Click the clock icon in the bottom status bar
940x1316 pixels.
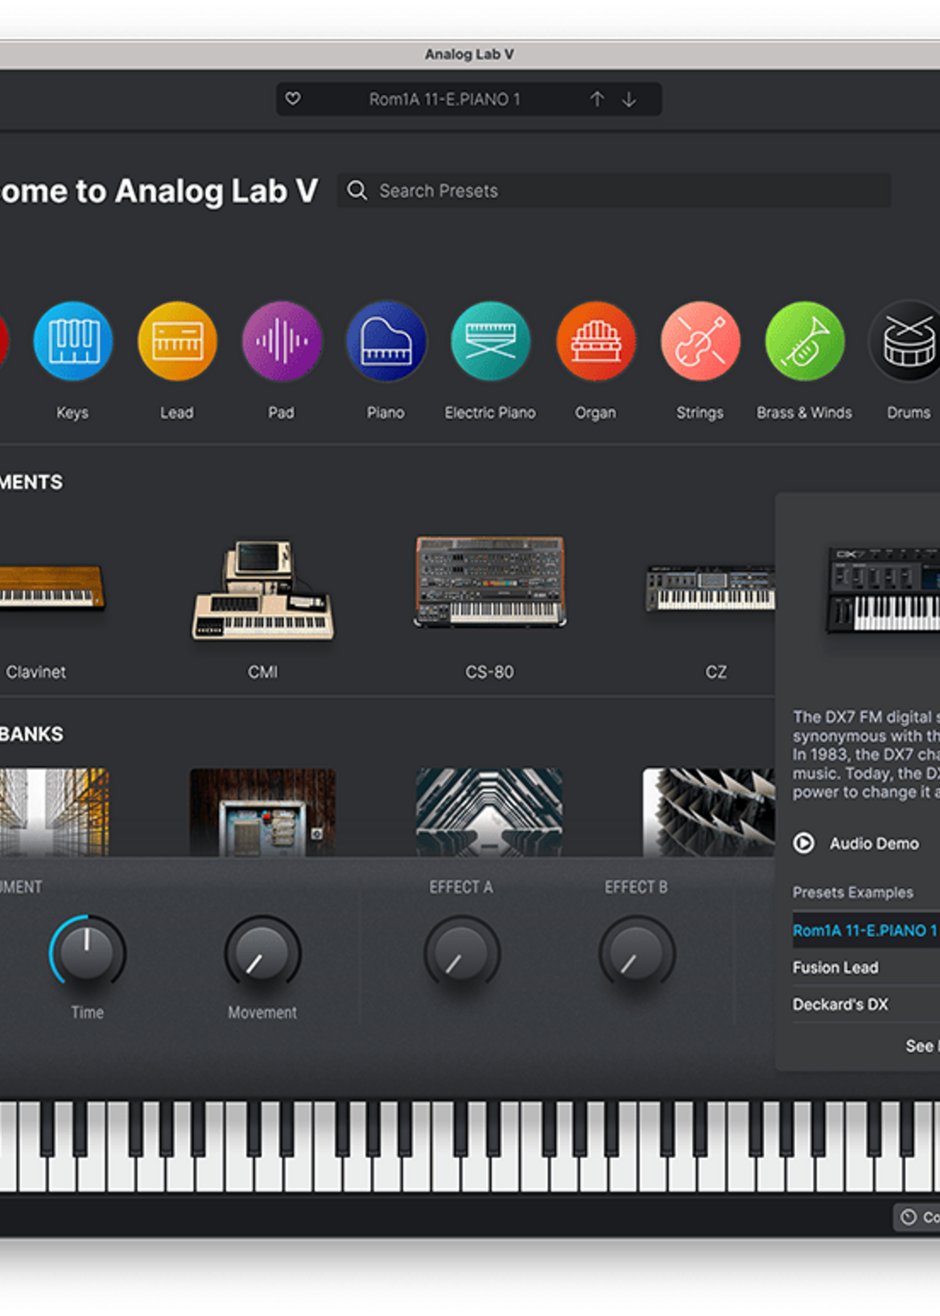pos(909,1217)
